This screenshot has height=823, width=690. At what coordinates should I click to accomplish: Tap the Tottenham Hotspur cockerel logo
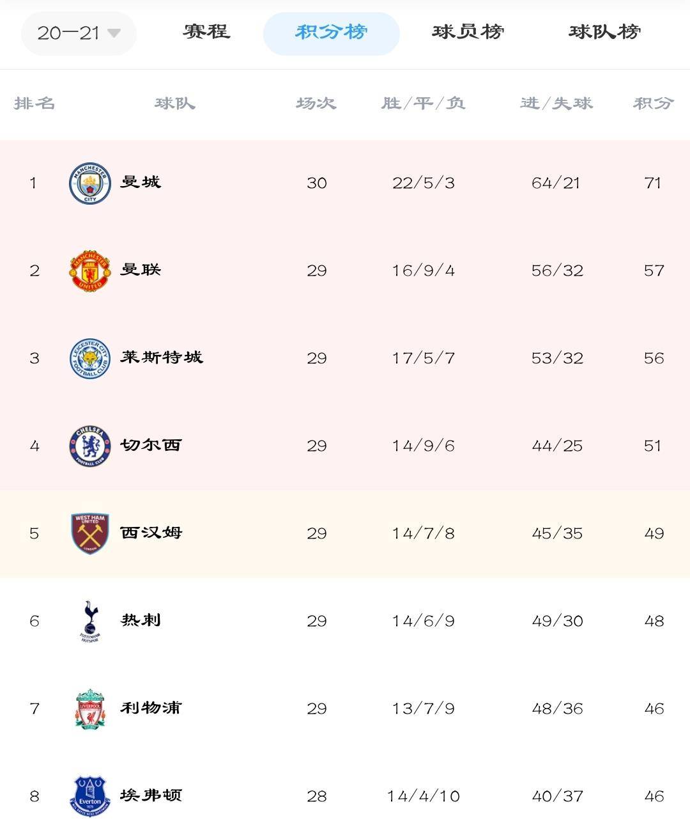pos(90,621)
